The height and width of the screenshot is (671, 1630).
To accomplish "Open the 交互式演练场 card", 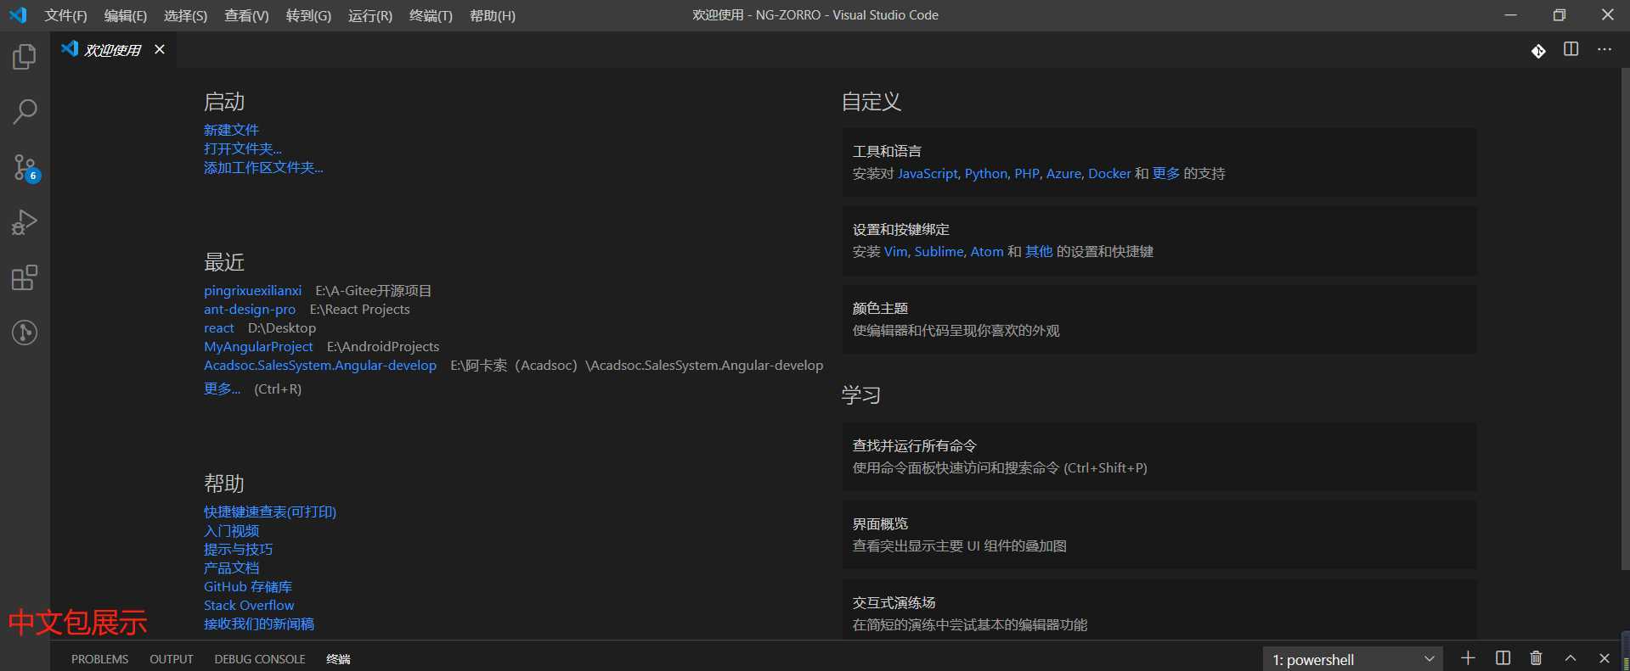I will [1159, 610].
